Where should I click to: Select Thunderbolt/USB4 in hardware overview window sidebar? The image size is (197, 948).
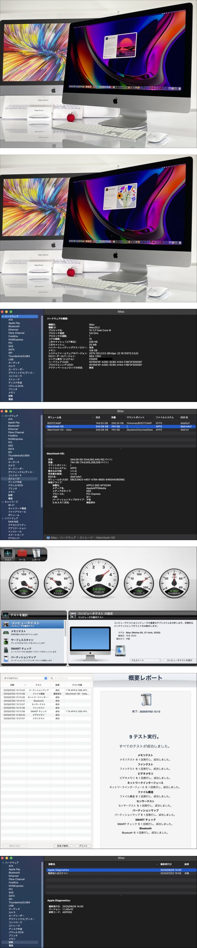[19, 356]
